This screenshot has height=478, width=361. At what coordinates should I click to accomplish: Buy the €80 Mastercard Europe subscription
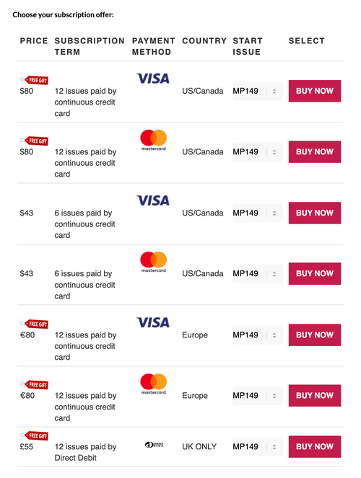(x=315, y=396)
